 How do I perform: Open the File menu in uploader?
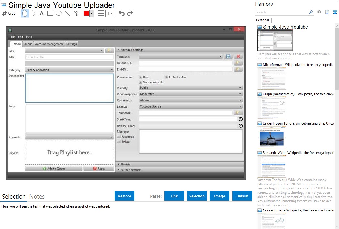tap(13, 37)
